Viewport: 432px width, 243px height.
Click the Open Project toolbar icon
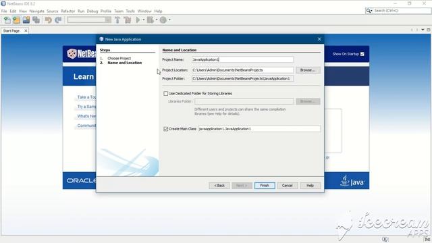(x=26, y=20)
